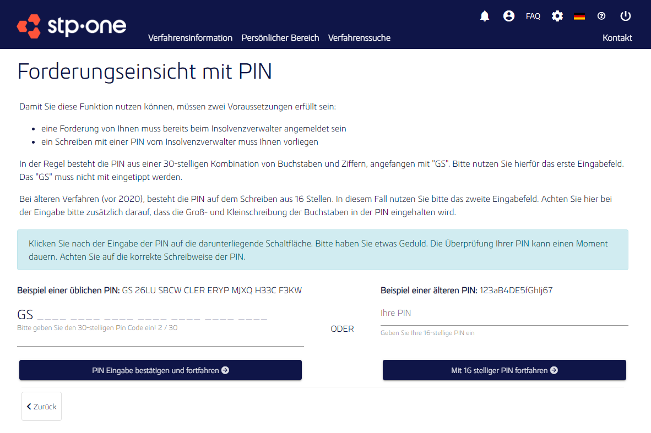Click the stp.one logo
This screenshot has width=651, height=433.
pyautogui.click(x=70, y=26)
